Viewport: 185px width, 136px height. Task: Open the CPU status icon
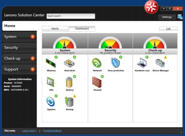click(x=51, y=82)
